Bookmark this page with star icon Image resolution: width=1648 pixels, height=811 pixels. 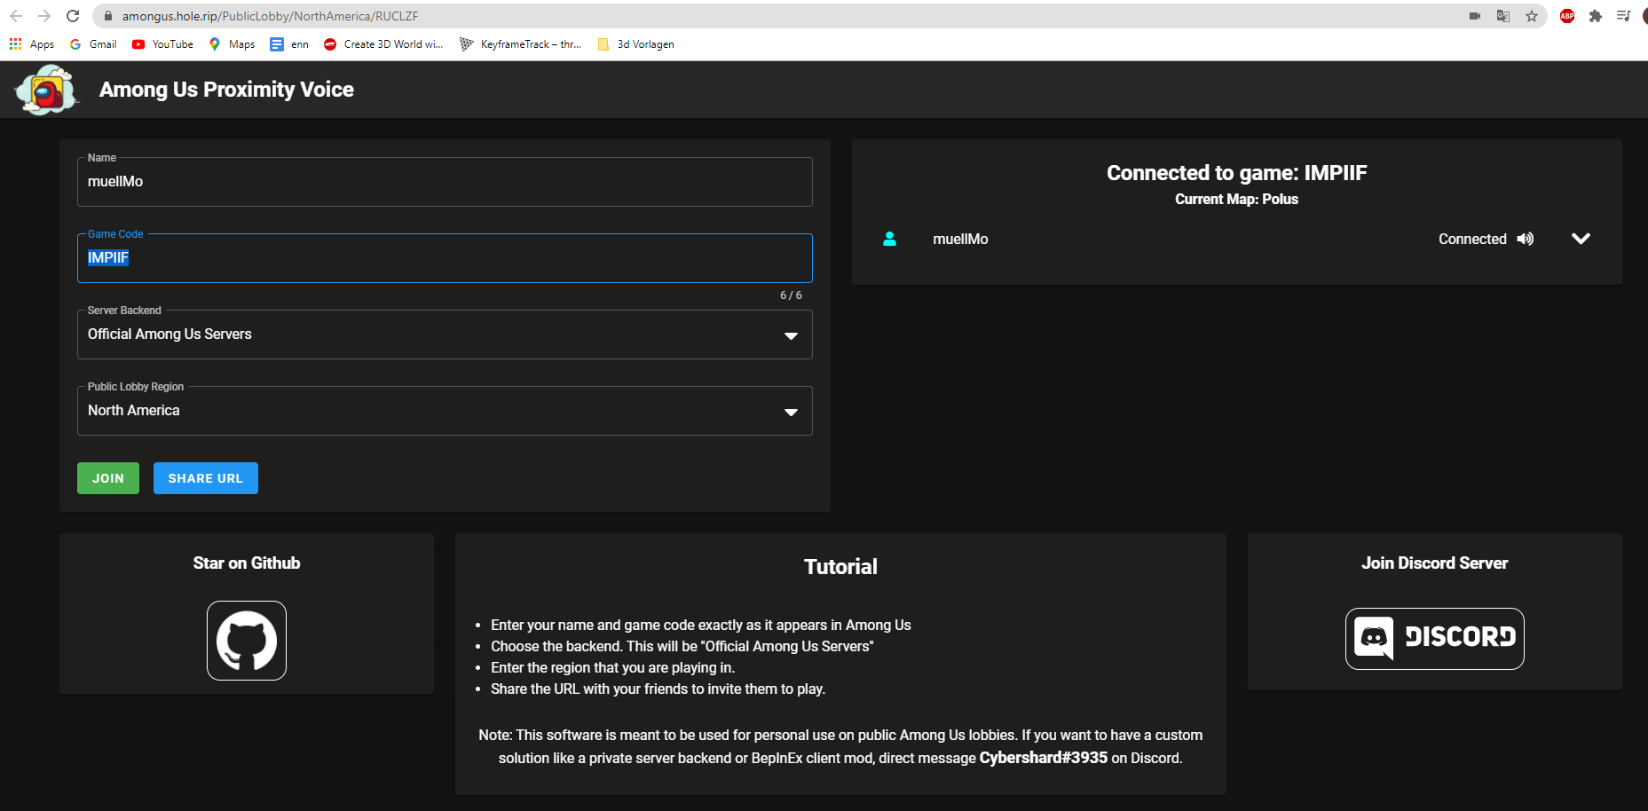[1532, 16]
